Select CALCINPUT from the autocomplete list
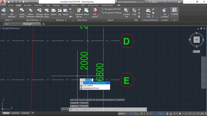 [x=95, y=86]
